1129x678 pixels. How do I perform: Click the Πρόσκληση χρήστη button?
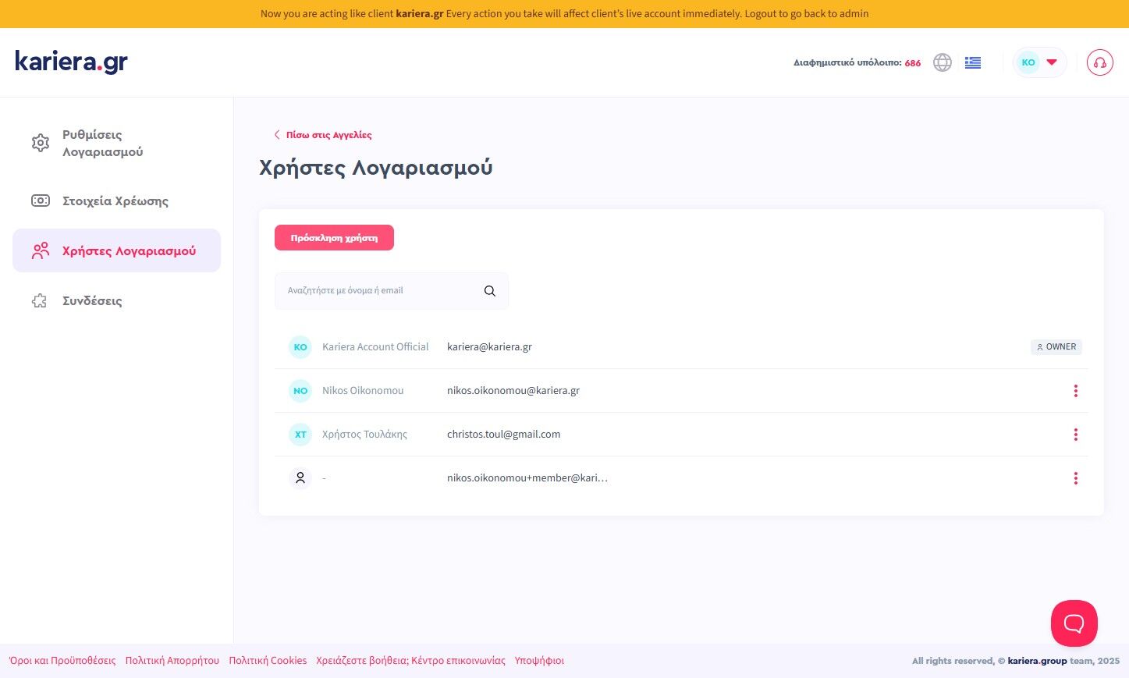coord(334,238)
